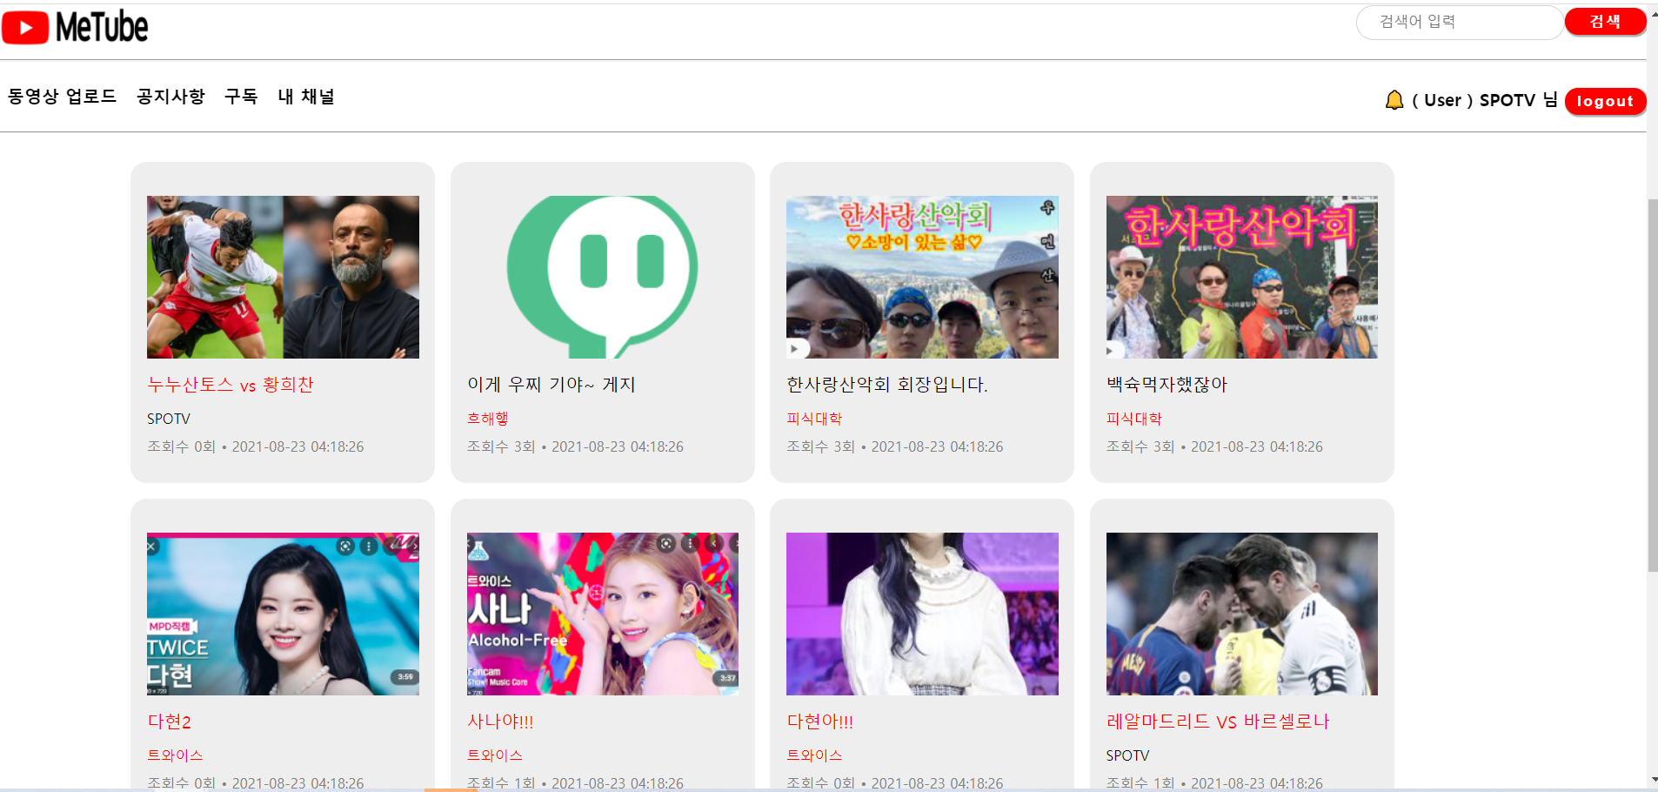Open 레알마드리드 vs 바르셀로나 video title
Screen dimensions: 1658x792
(1218, 722)
